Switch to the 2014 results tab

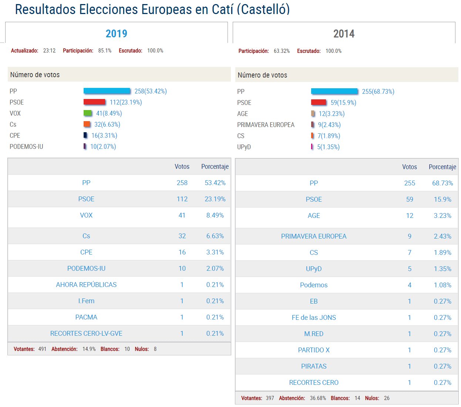click(x=344, y=34)
